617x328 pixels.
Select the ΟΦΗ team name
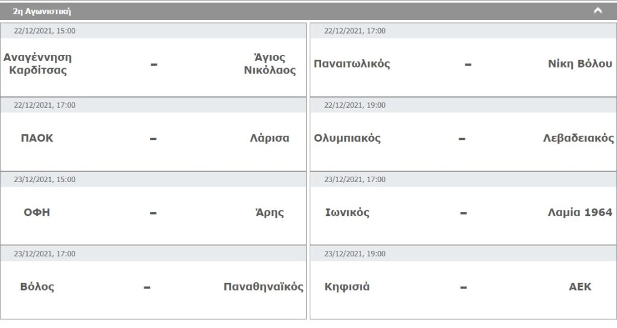37,212
